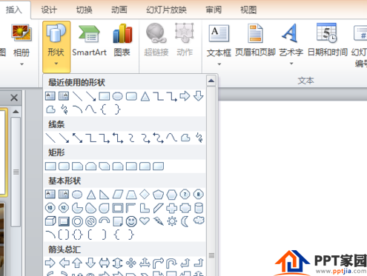Image resolution: width=367 pixels, height=276 pixels.
Task: Select the crescent moon shape
Action: (185, 221)
